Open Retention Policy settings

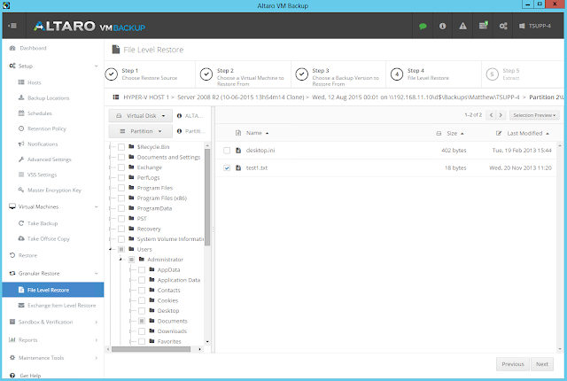click(47, 128)
